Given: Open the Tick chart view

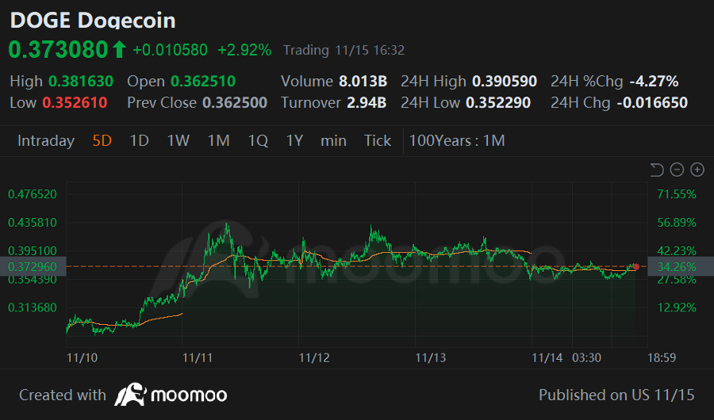Looking at the screenshot, I should coord(378,140).
